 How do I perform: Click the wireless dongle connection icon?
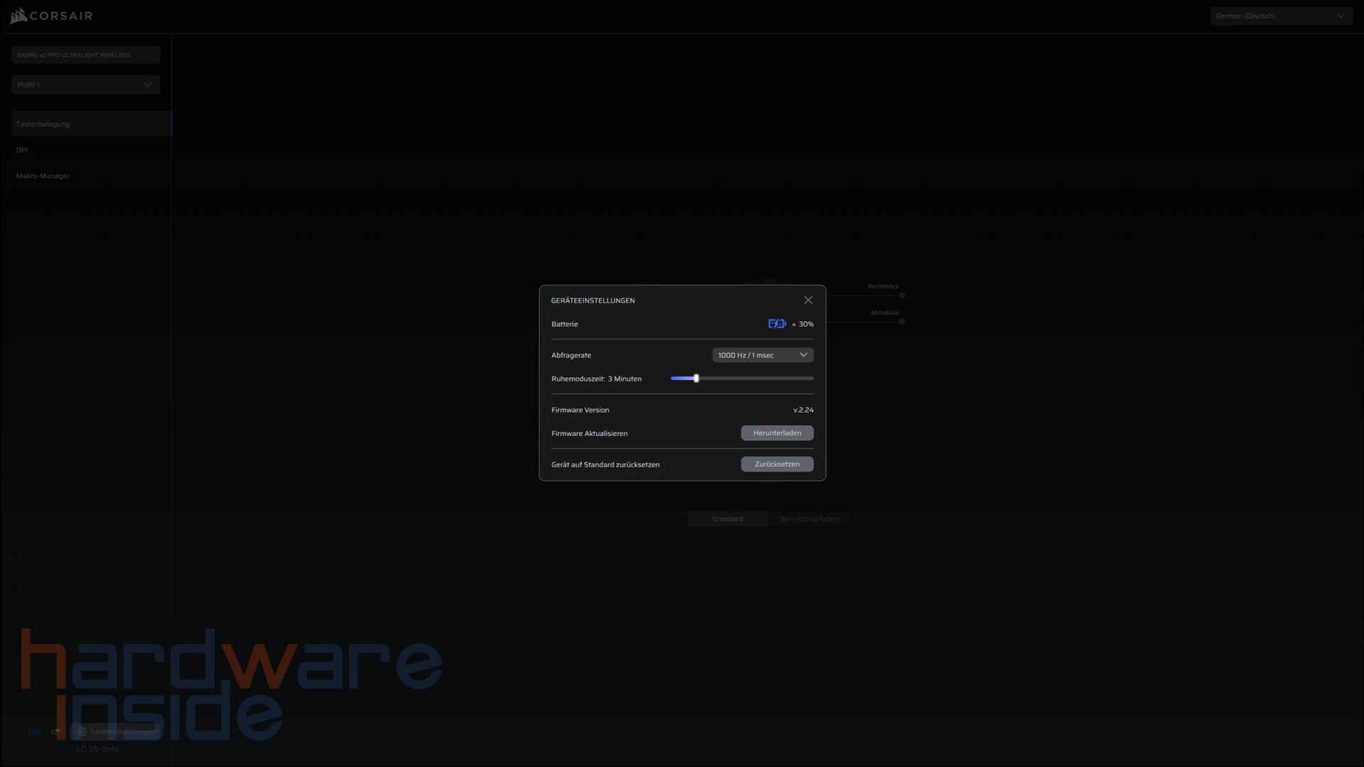[x=56, y=731]
